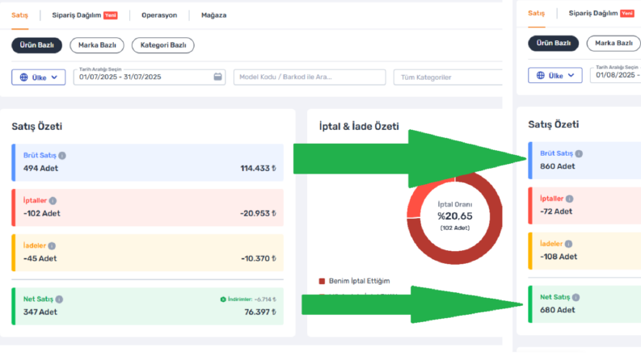641x360 pixels.
Task: Switch to the Operasyon tab
Action: [x=159, y=15]
